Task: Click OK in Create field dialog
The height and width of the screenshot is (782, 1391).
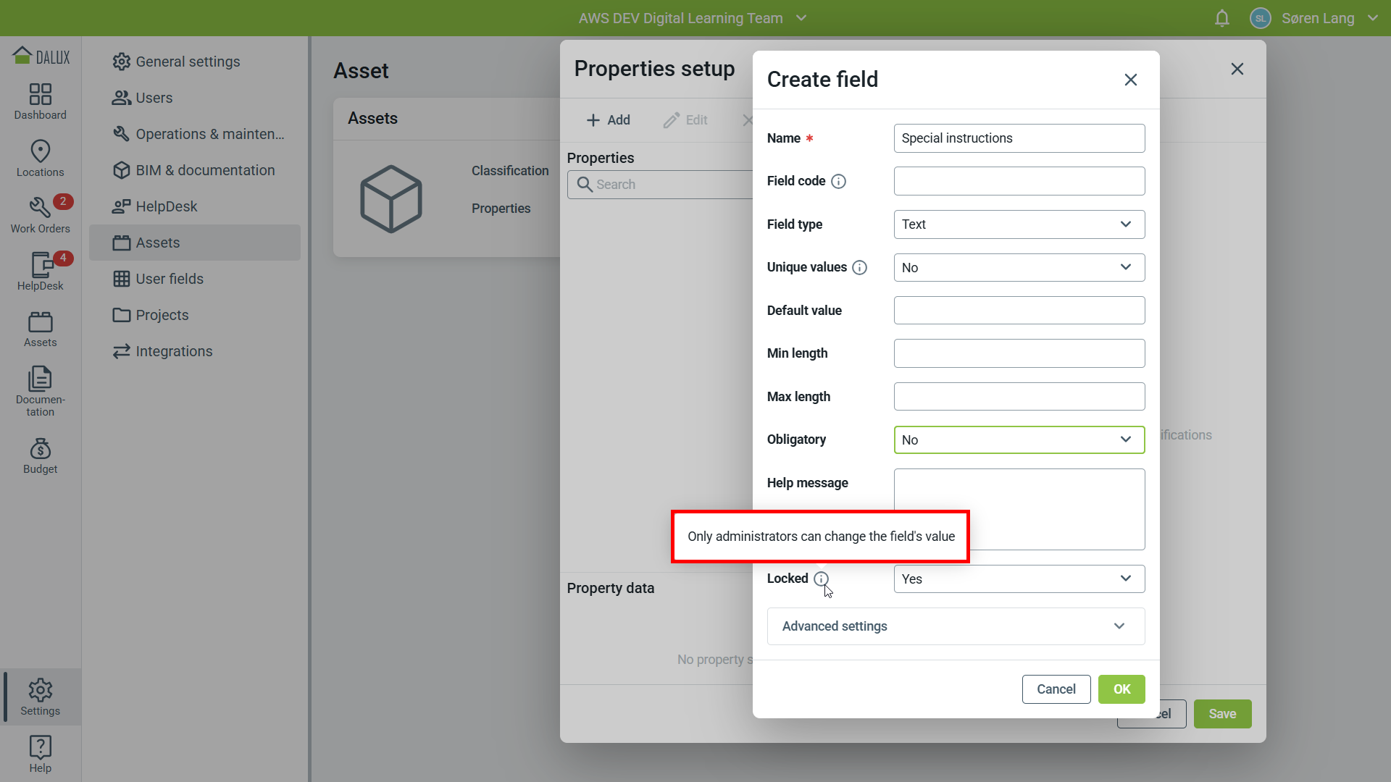Action: pyautogui.click(x=1121, y=689)
